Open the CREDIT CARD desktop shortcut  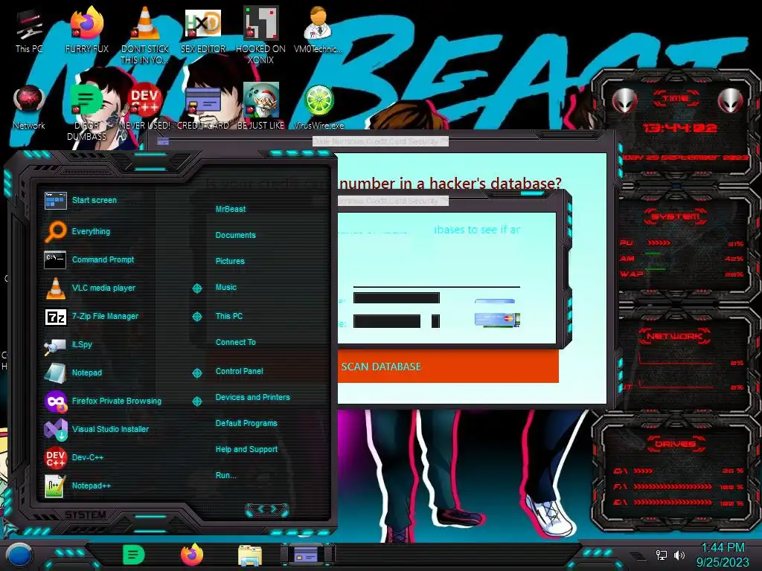[203, 107]
